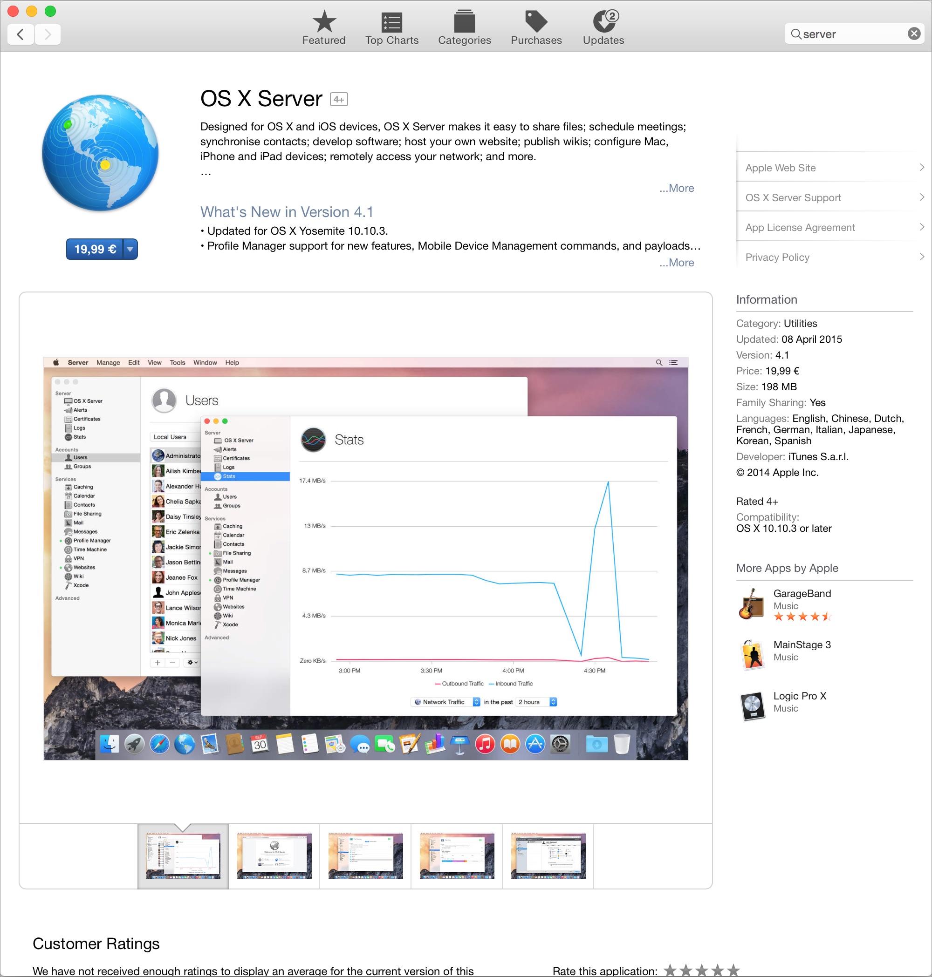Screen dimensions: 932x977
Task: Click chevron next to OS X Server Support
Action: click(922, 197)
